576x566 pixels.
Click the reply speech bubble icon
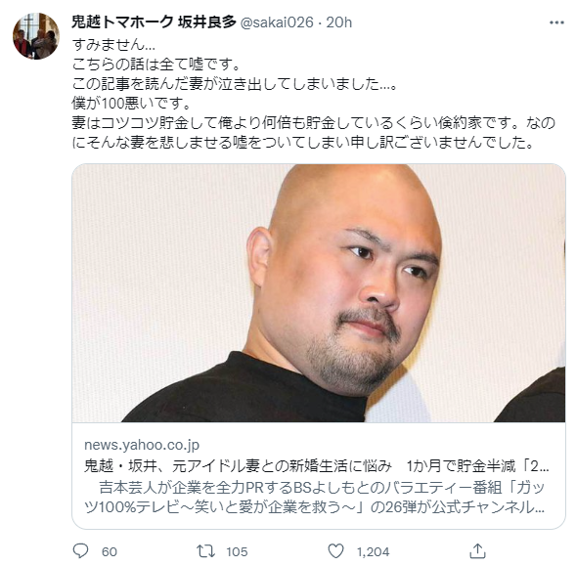coord(80,551)
